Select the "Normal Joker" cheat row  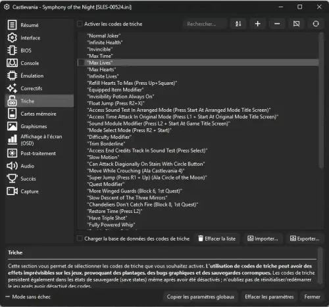198,35
